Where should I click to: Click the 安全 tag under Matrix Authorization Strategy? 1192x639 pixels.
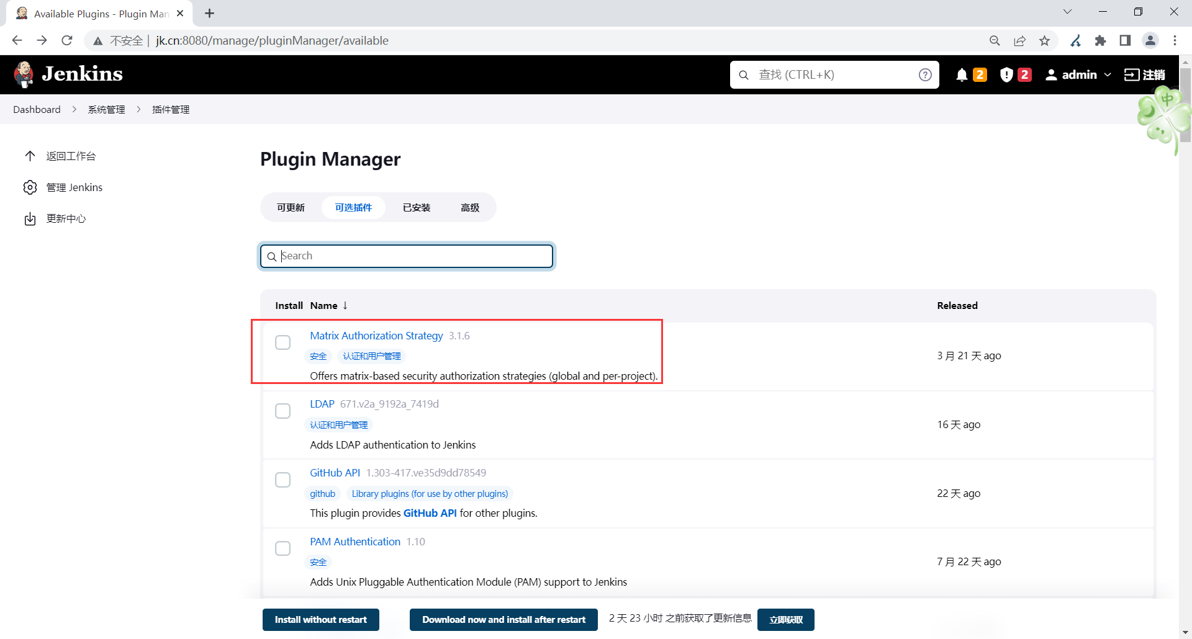[x=318, y=356]
